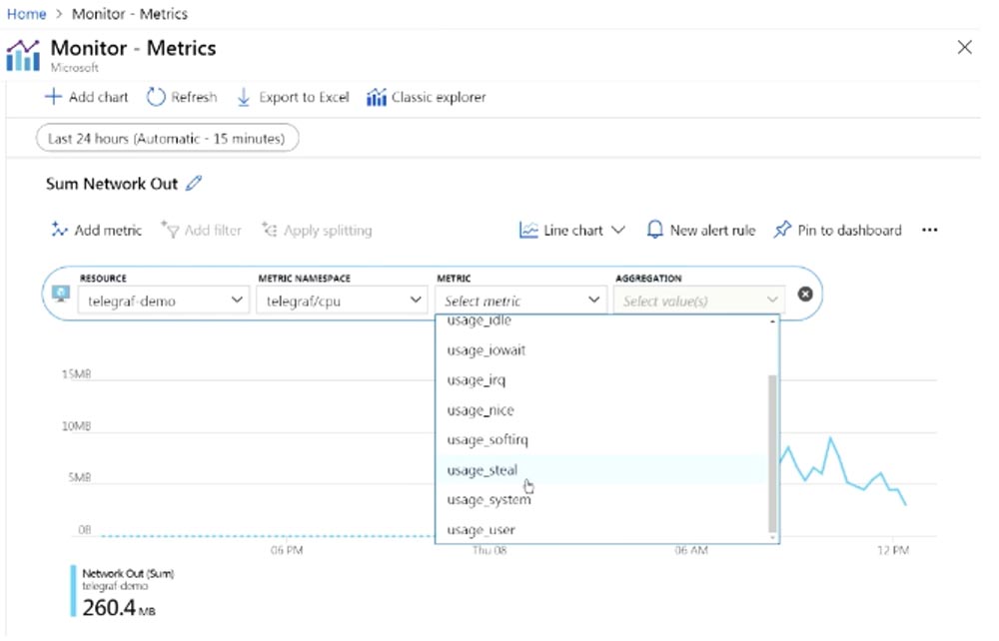Click the New alert rule bell icon
The width and height of the screenshot is (999, 641).
[655, 231]
